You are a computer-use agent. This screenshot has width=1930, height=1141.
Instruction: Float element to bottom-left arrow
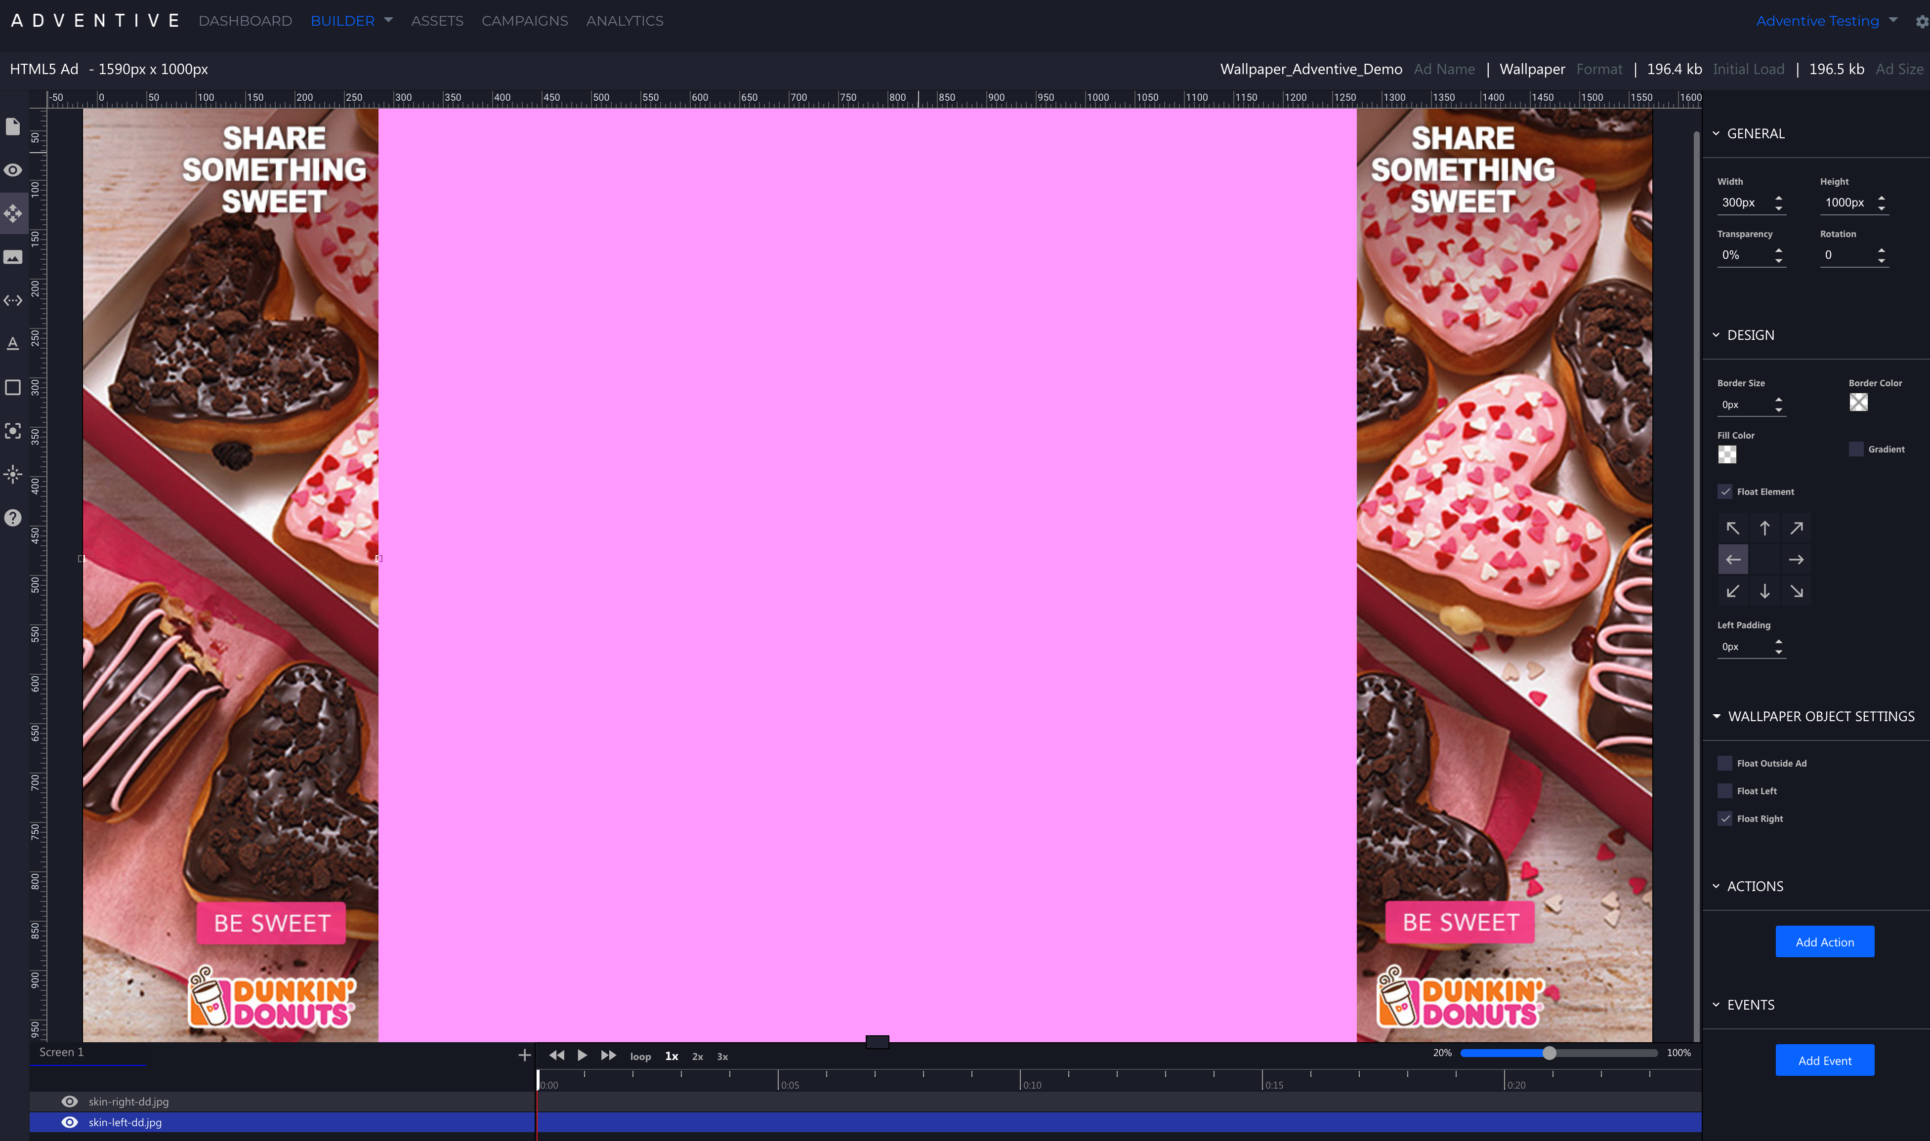pos(1733,591)
